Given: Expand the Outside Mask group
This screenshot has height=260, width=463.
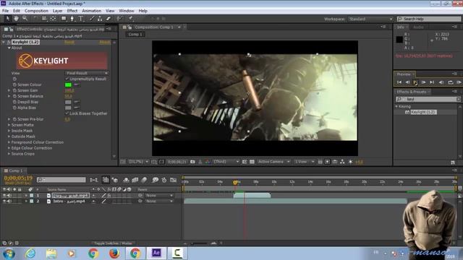Looking at the screenshot, I should click(x=9, y=136).
